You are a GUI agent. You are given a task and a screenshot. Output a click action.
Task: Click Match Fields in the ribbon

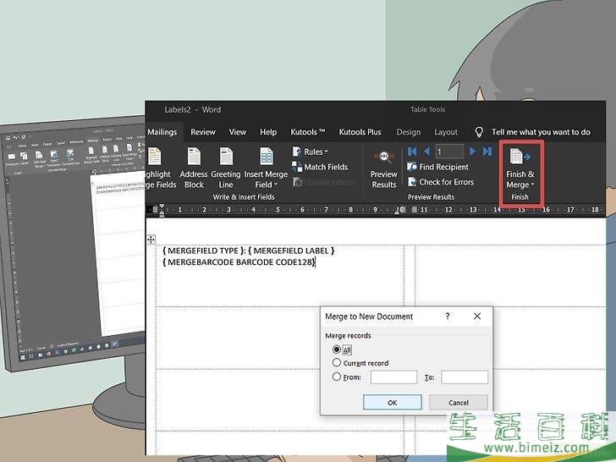[320, 167]
